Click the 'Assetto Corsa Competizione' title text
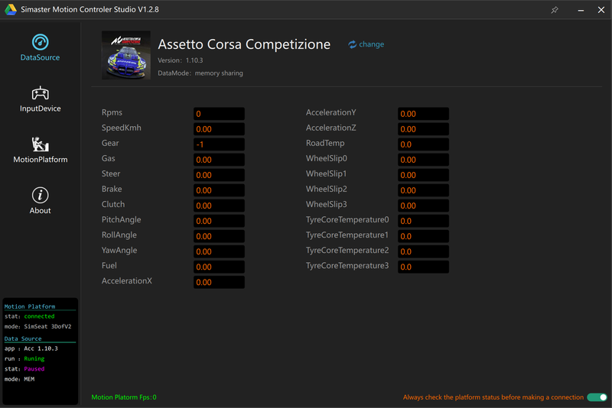This screenshot has width=612, height=408. click(x=244, y=44)
